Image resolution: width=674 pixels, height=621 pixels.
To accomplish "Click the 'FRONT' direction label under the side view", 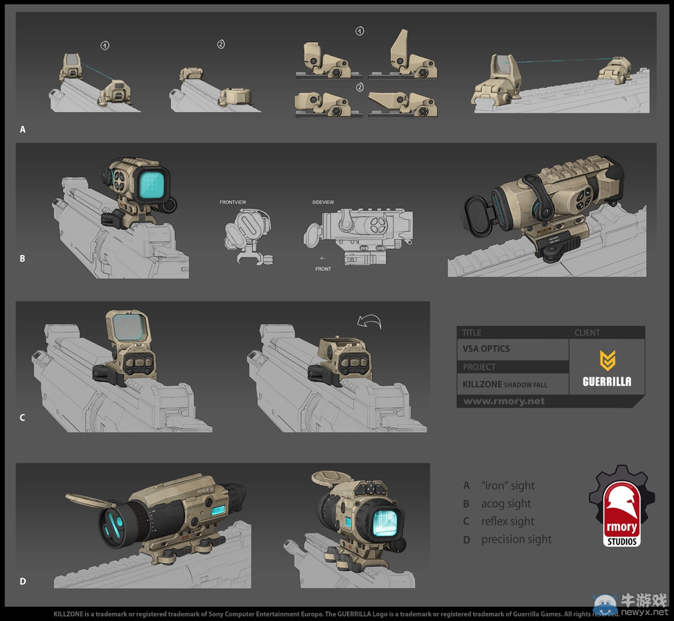I will [x=323, y=269].
